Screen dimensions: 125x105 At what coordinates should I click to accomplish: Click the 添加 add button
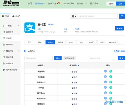(58, 58)
